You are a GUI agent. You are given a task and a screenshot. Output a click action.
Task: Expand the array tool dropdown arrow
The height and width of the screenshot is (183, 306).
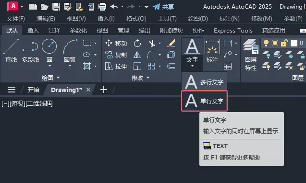(x=160, y=67)
